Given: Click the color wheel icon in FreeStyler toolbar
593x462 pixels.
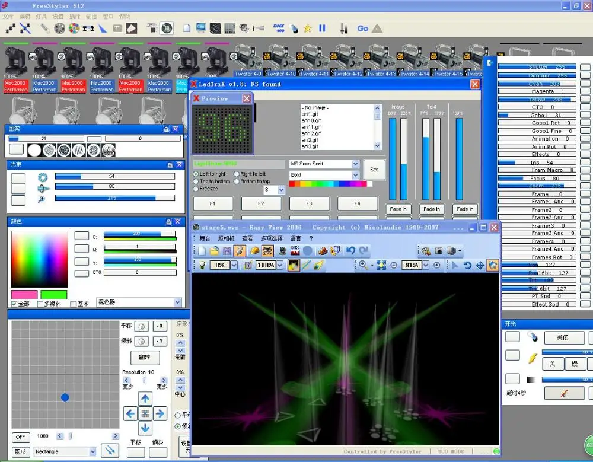Looking at the screenshot, I should click(x=74, y=28).
